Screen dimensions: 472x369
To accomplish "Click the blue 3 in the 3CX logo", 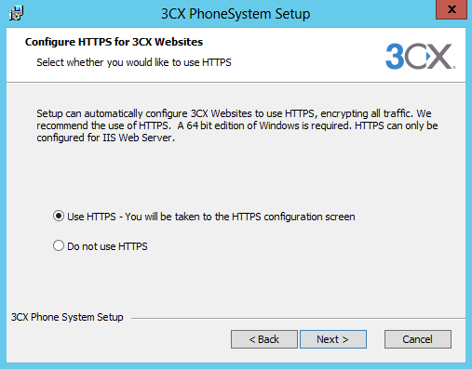I will click(395, 56).
